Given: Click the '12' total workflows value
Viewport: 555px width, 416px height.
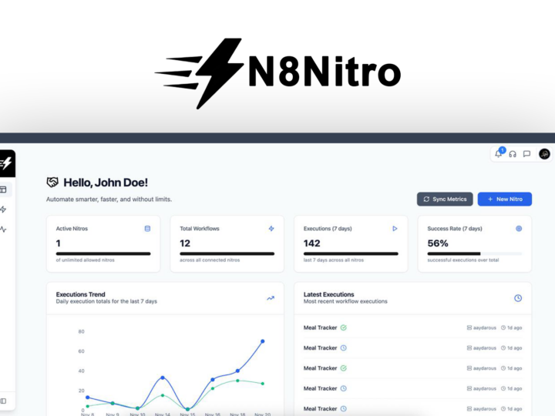Looking at the screenshot, I should (x=185, y=243).
